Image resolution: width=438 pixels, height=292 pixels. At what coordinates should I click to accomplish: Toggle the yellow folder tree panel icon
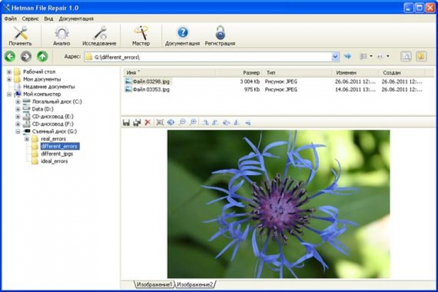(x=421, y=57)
